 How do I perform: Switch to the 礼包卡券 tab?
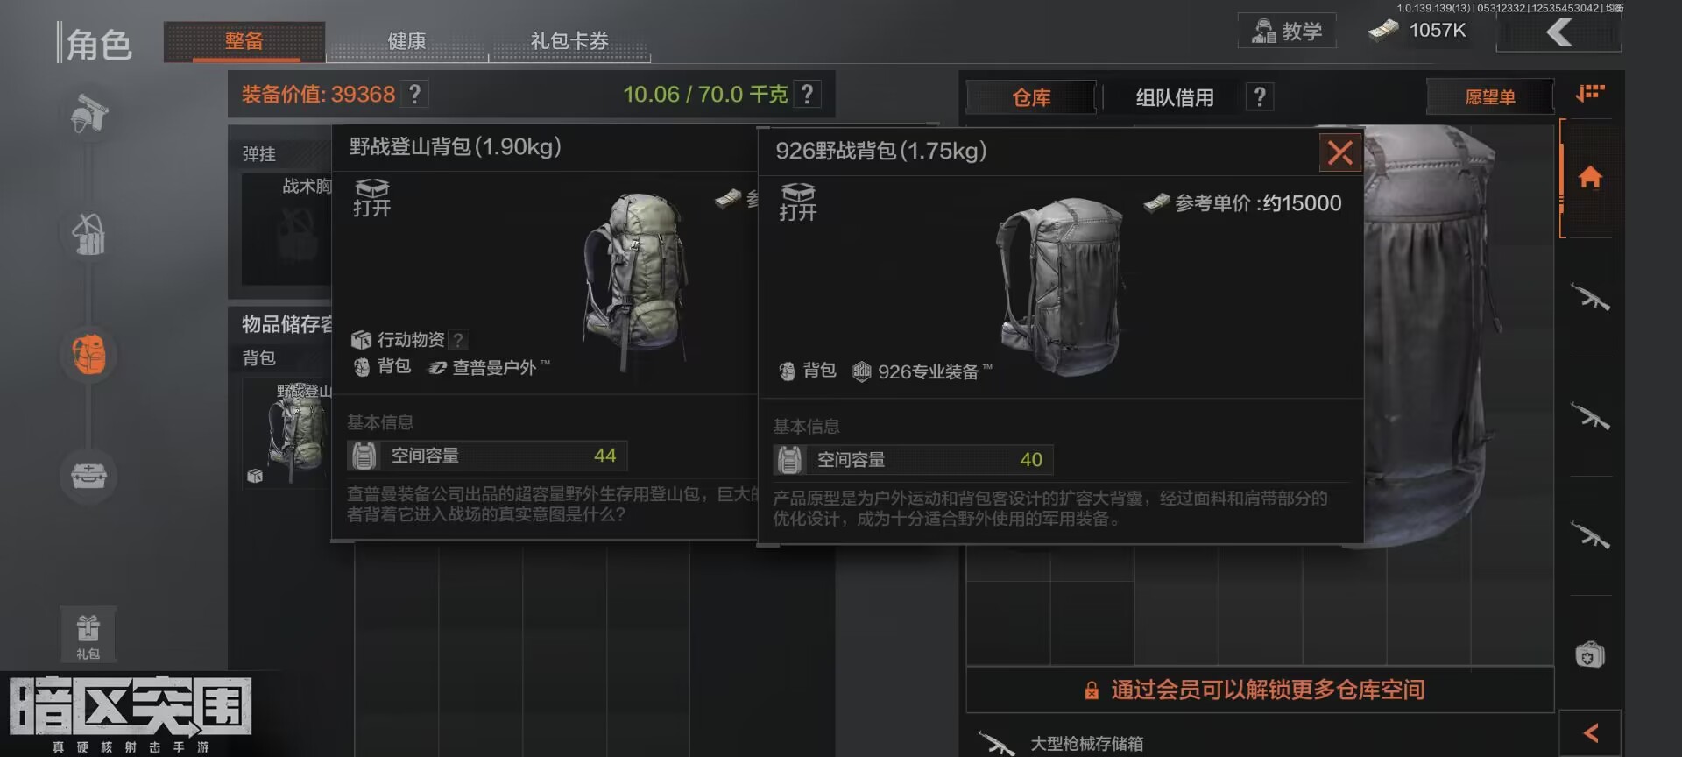point(569,41)
